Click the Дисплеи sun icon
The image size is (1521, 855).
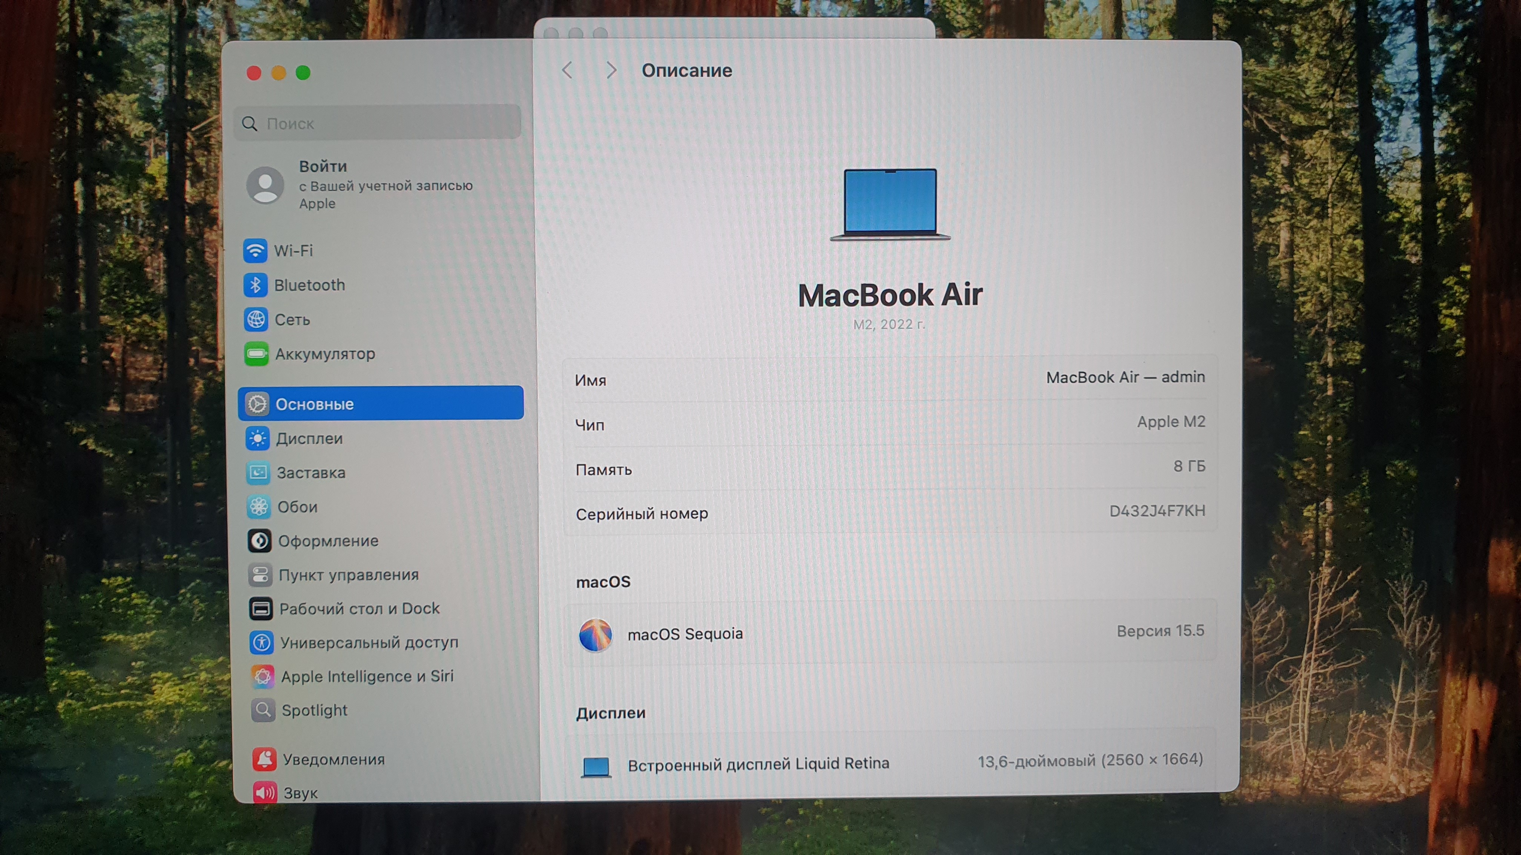click(x=257, y=438)
